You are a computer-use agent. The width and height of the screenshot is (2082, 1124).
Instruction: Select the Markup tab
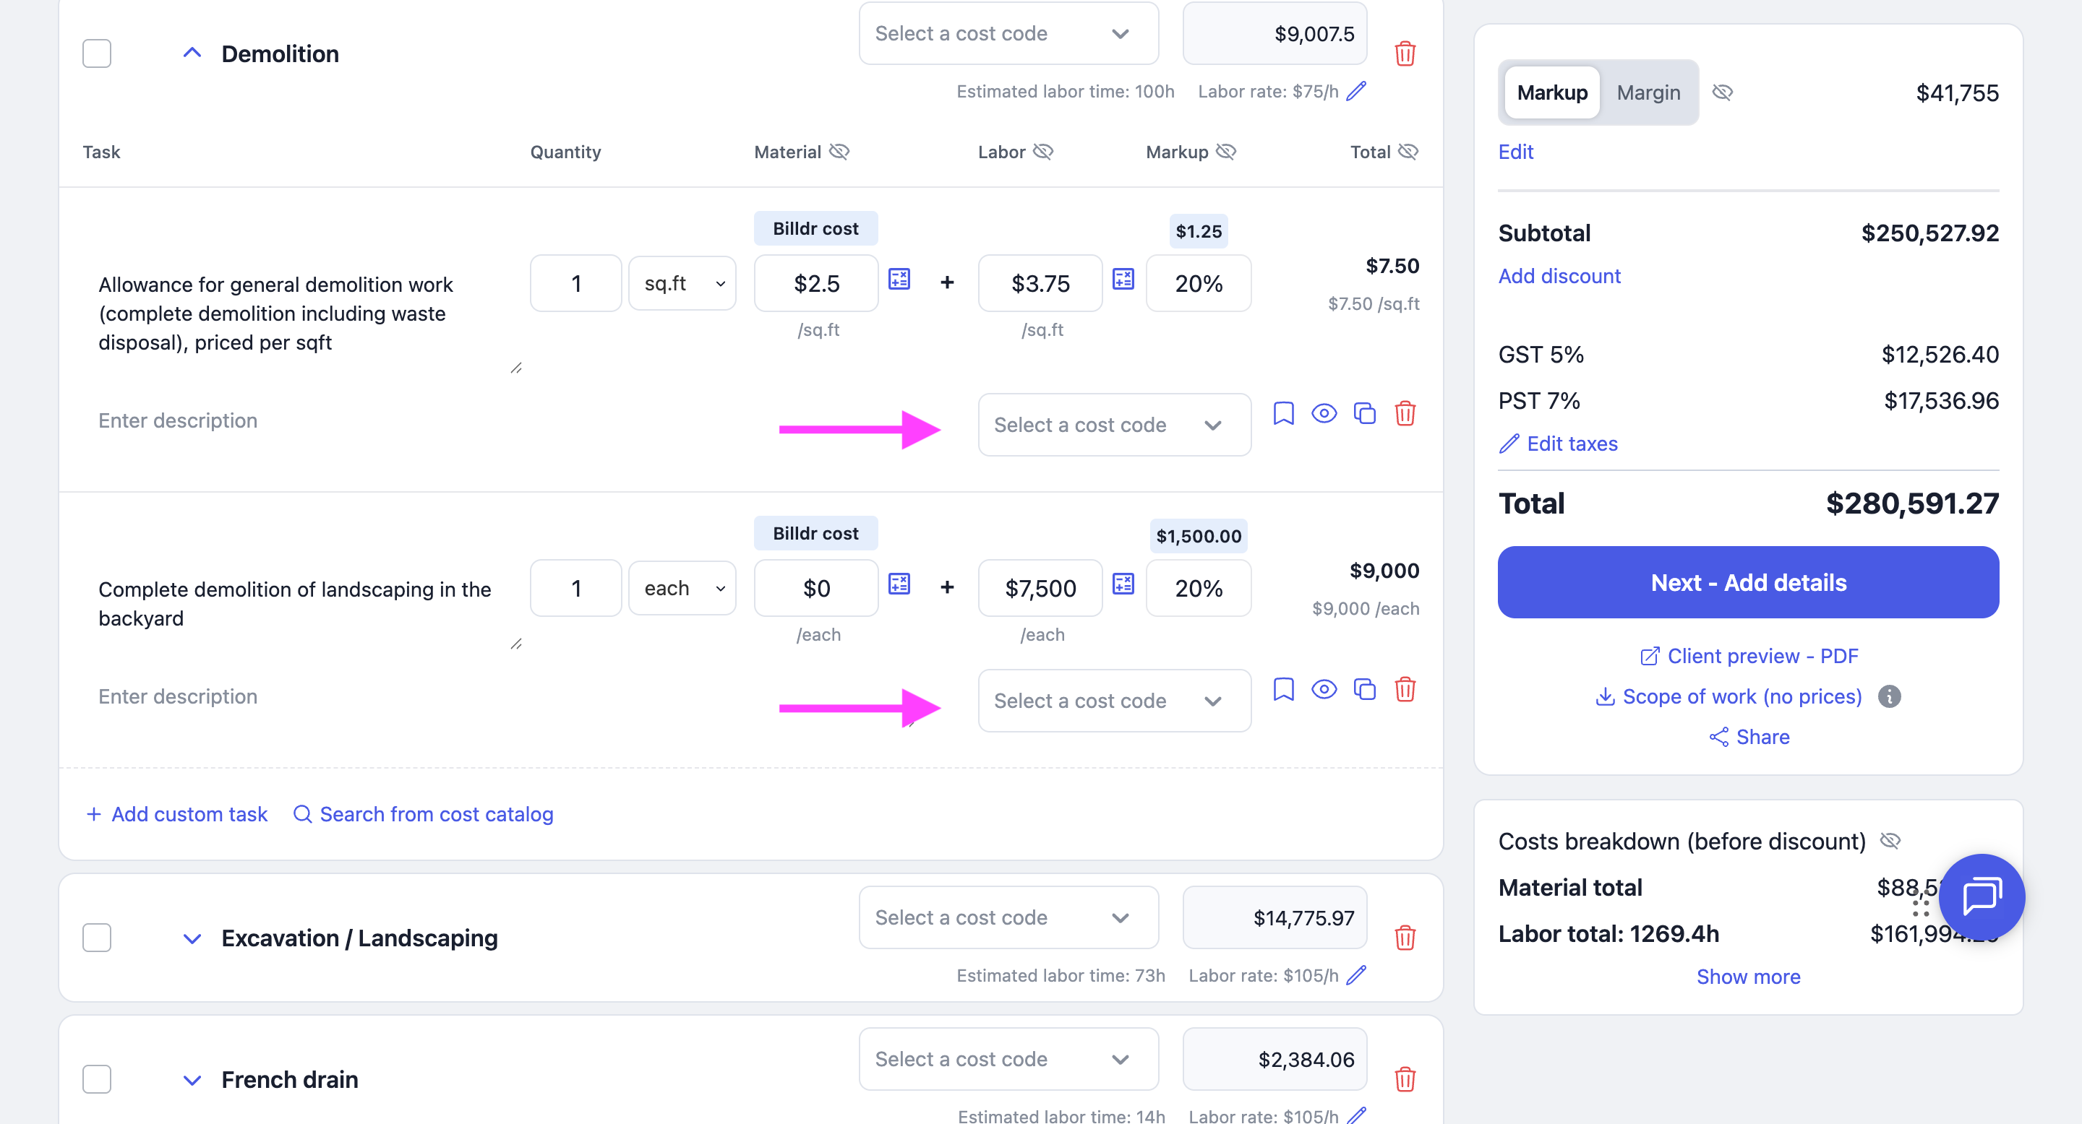[x=1552, y=93]
